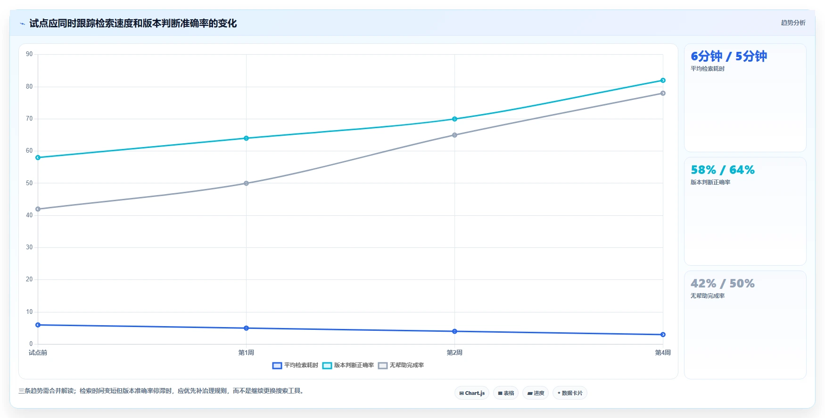Open the 42% / 50% metric card
The height and width of the screenshot is (418, 825).
745,325
